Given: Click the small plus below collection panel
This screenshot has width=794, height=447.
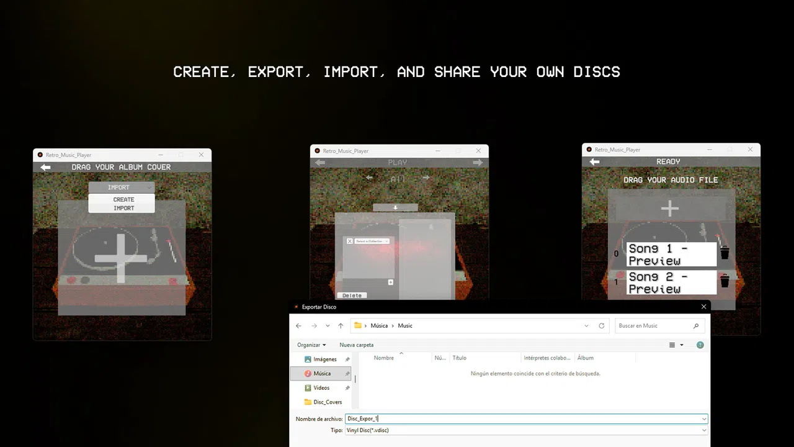Looking at the screenshot, I should [391, 282].
